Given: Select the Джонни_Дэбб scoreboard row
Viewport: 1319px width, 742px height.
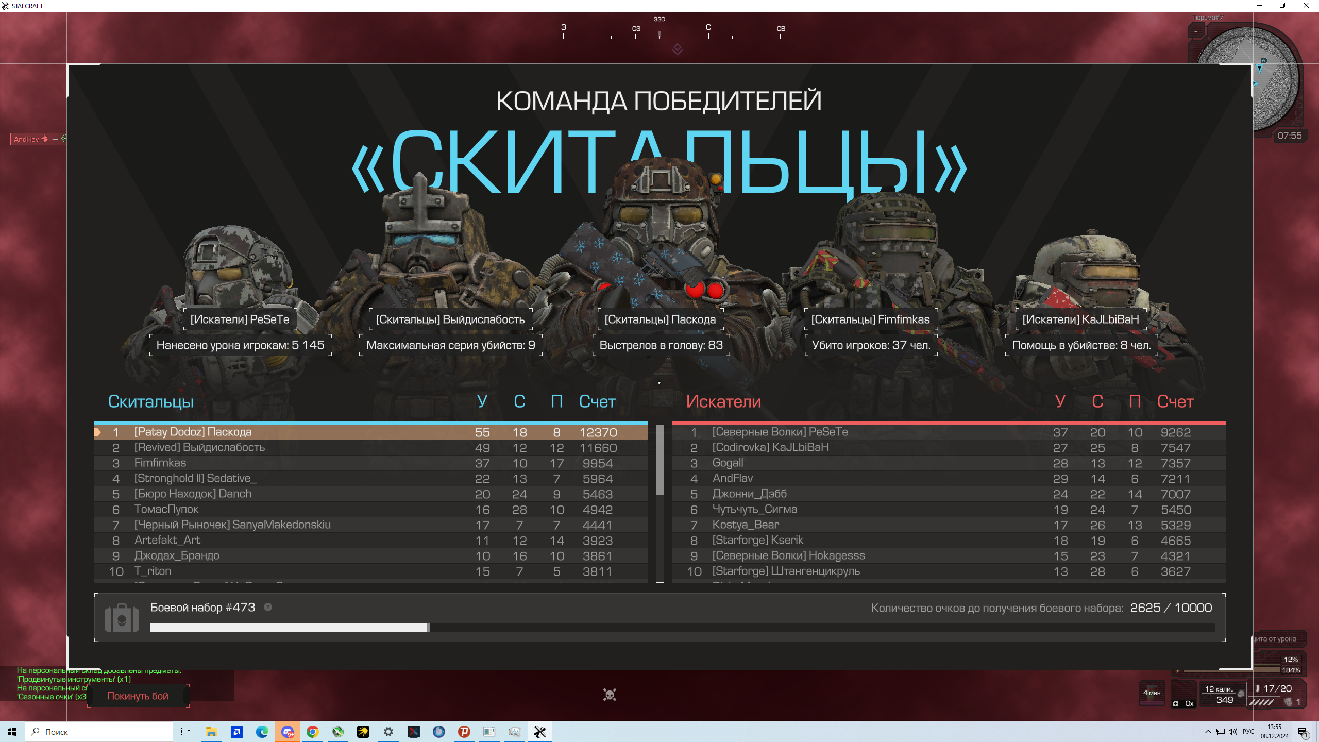Looking at the screenshot, I should 949,494.
